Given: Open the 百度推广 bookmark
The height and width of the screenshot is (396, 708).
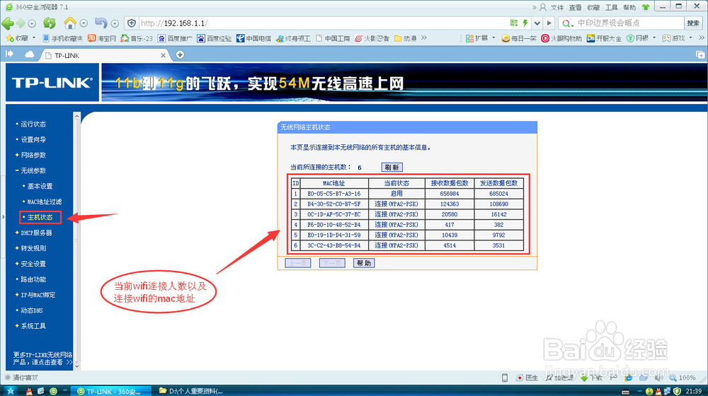Looking at the screenshot, I should [174, 38].
